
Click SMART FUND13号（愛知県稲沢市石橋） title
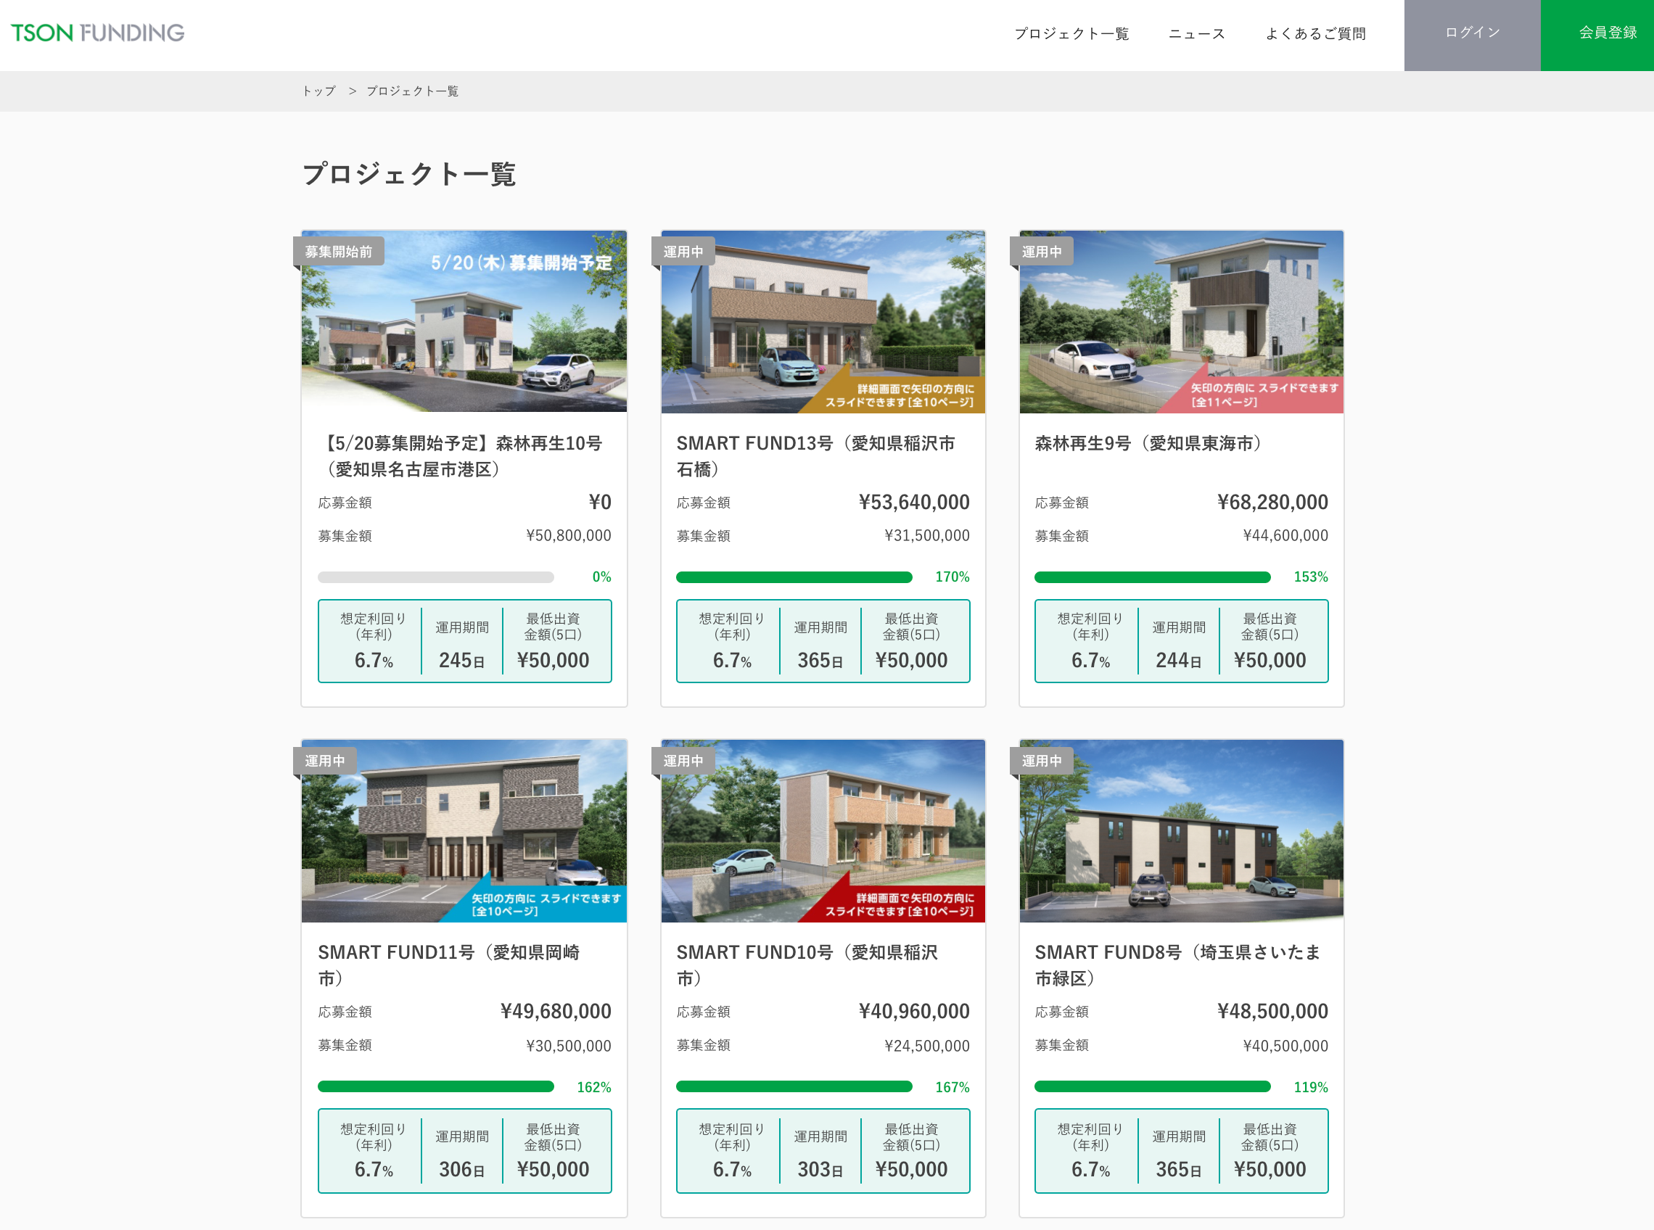coord(815,455)
